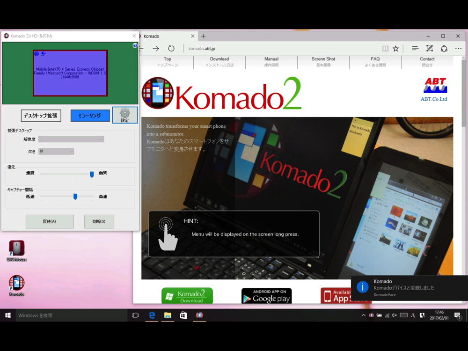Close the Komado browser tab
This screenshot has width=468, height=351.
(192, 36)
